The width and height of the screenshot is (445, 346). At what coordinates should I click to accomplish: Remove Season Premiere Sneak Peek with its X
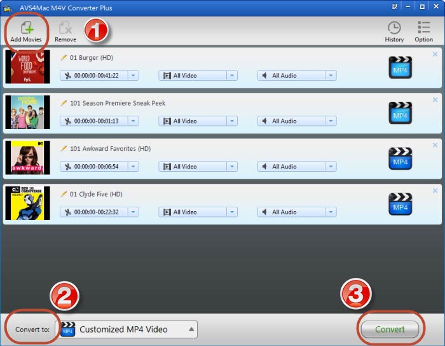click(x=435, y=100)
